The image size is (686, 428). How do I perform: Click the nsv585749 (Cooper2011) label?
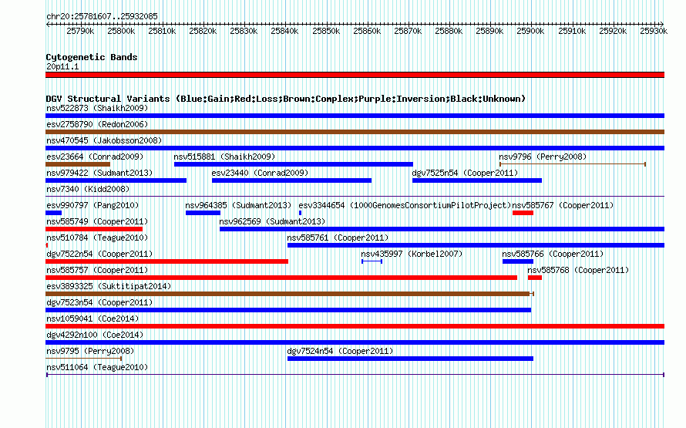click(x=97, y=221)
